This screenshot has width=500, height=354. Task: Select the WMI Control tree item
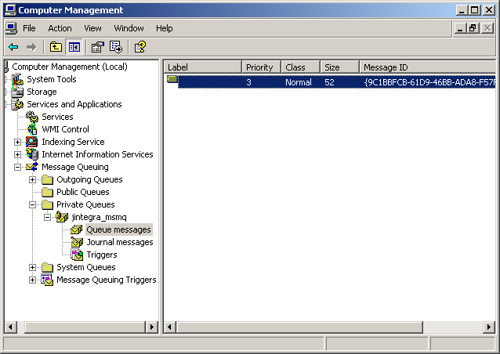[x=65, y=129]
